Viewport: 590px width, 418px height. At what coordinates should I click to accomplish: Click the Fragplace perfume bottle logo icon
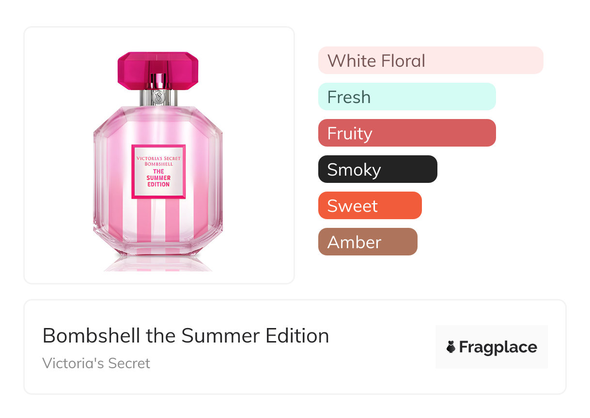(x=451, y=347)
